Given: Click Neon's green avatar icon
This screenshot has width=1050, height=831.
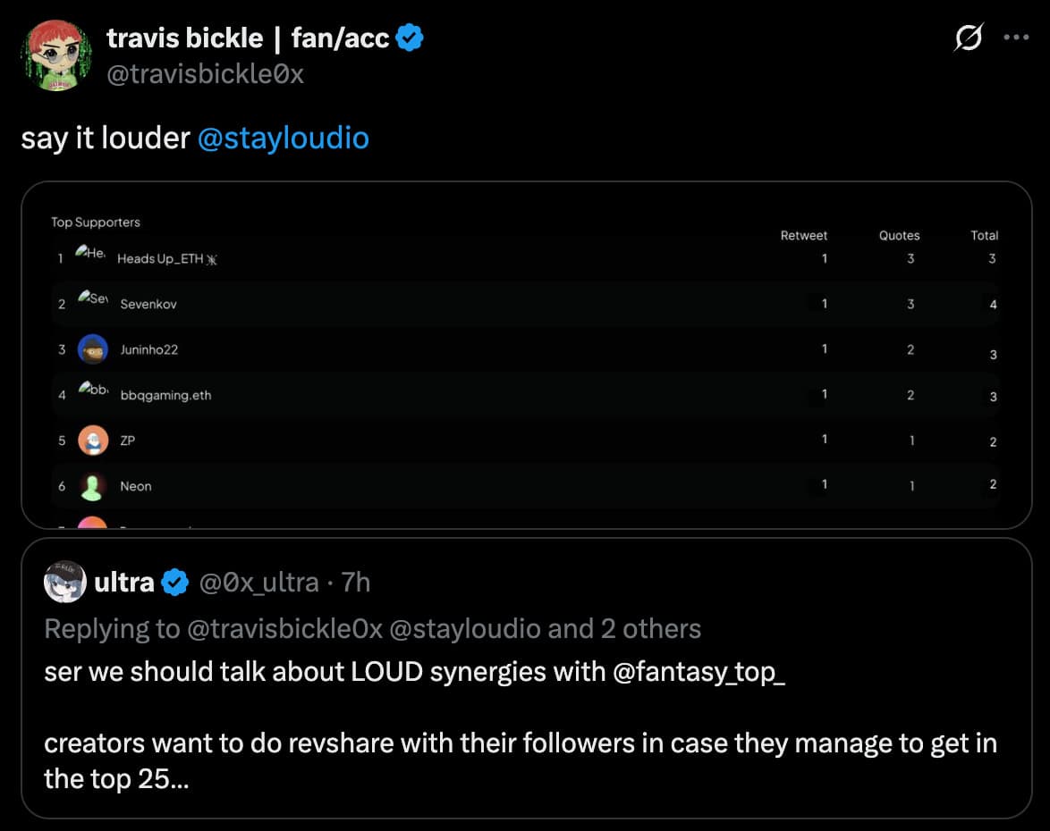Looking at the screenshot, I should 92,486.
